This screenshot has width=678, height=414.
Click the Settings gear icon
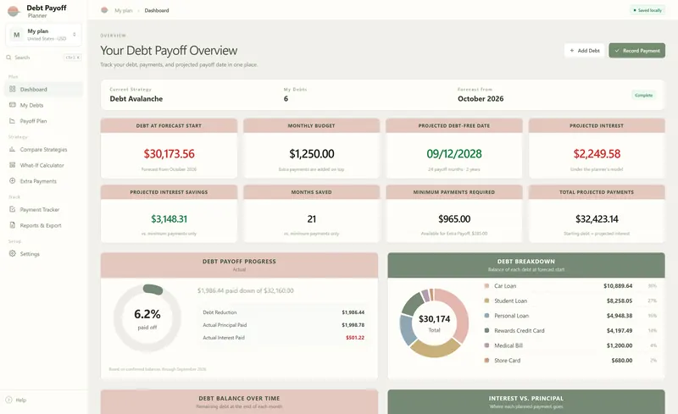coord(12,254)
